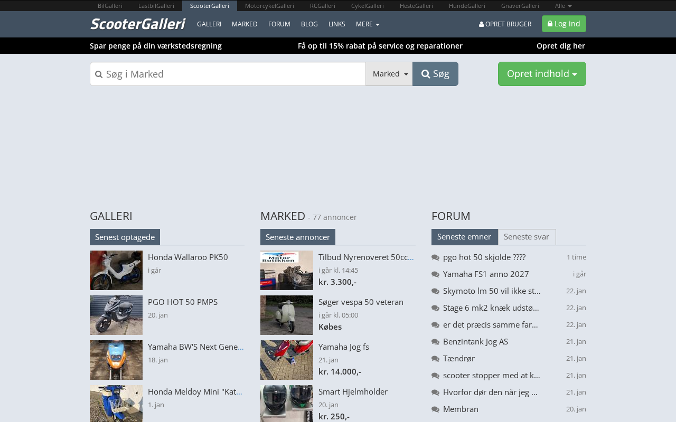Open the MERE navigation dropdown
Image resolution: width=676 pixels, height=422 pixels.
(x=368, y=24)
